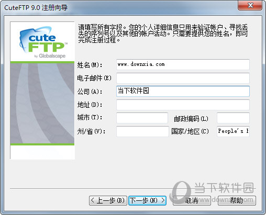
Task: Focus the 电子邮件 email input field
Action: (183, 78)
